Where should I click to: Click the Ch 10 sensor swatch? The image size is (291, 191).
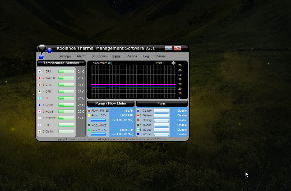(x=40, y=131)
